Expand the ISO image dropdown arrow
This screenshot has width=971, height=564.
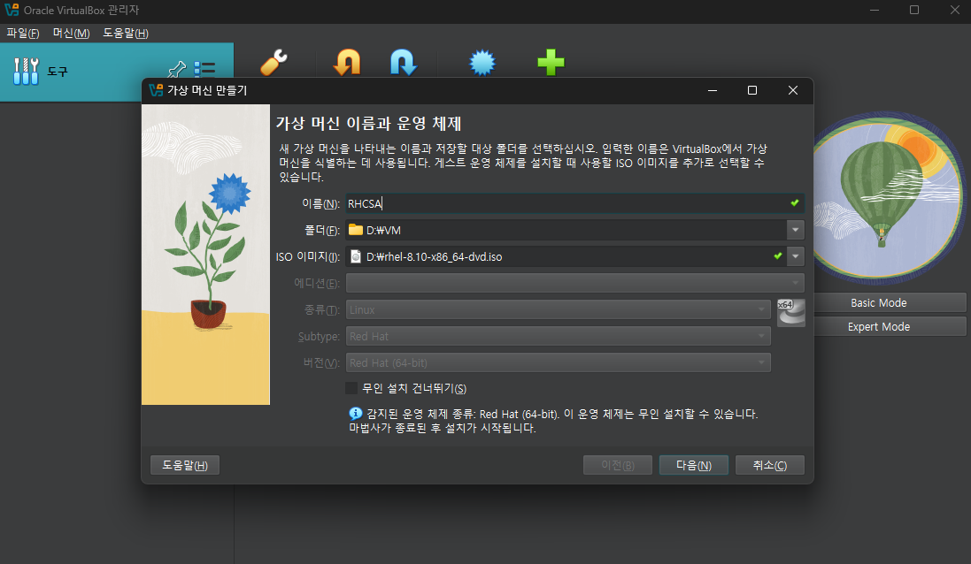point(795,256)
